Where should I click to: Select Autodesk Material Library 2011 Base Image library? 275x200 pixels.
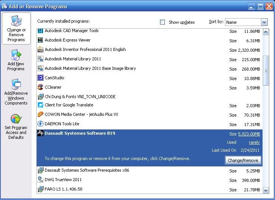(149, 69)
